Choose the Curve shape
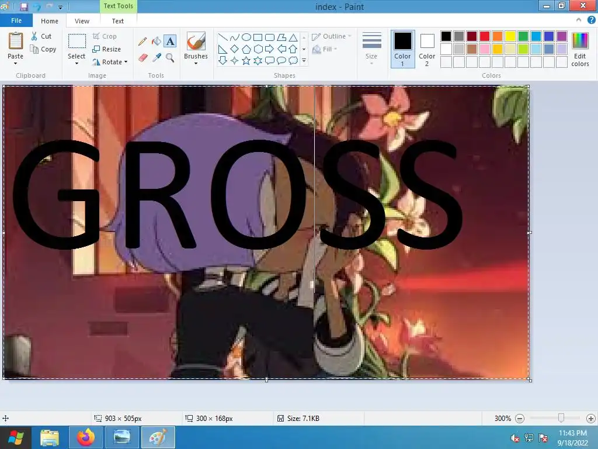The image size is (598, 449). (235, 37)
